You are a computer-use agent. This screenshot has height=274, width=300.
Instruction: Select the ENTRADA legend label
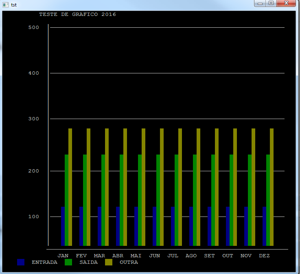[44, 263]
